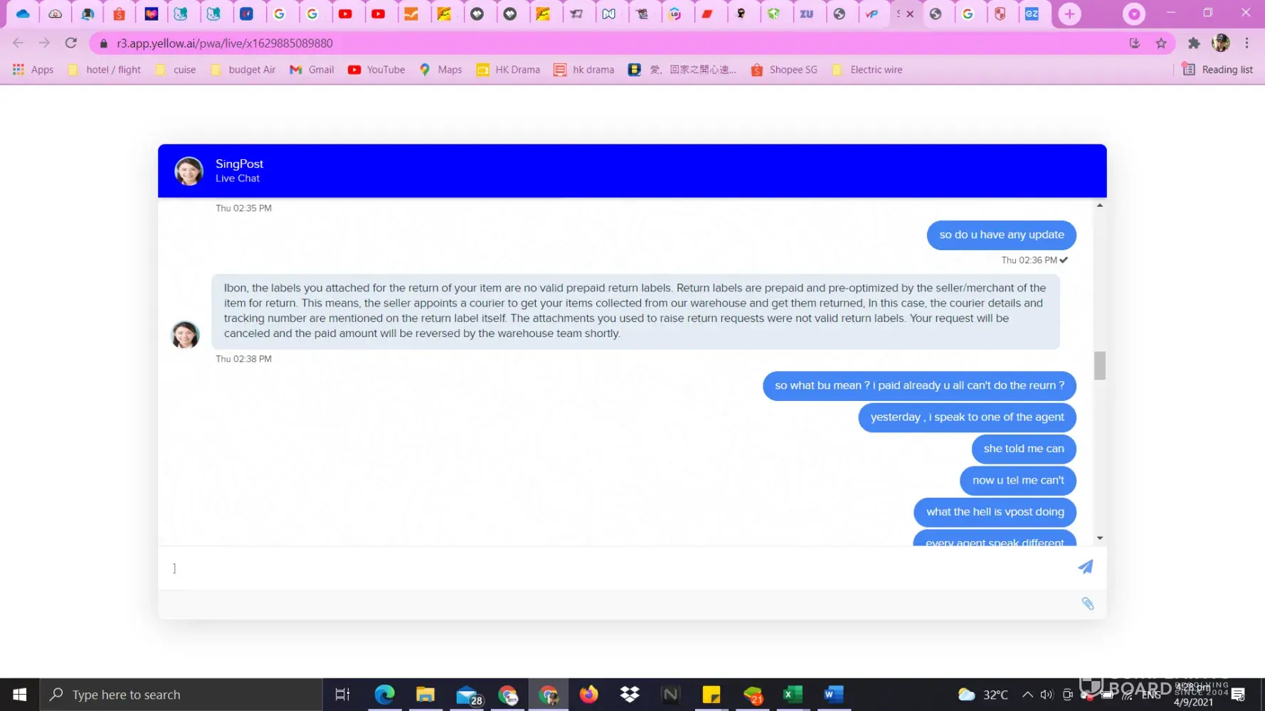Open the hotel / flight bookmarks folder
The image size is (1265, 711).
pos(105,70)
